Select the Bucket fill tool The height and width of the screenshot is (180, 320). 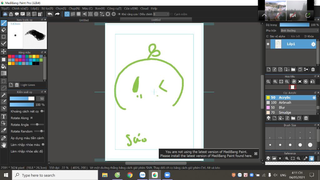click(4, 66)
